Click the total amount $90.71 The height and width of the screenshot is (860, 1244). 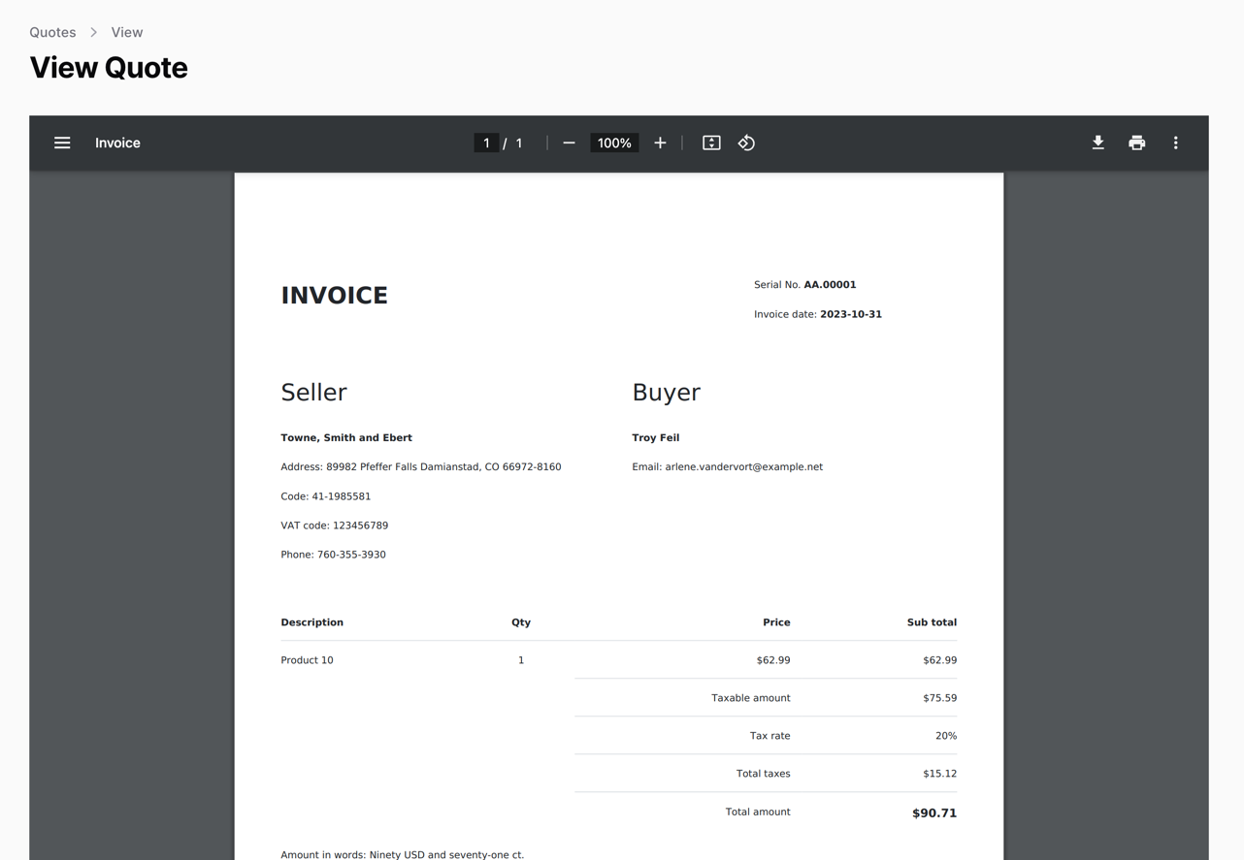pos(933,812)
